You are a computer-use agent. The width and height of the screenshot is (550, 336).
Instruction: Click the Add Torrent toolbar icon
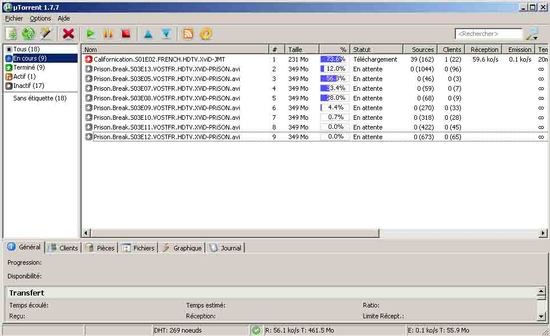pos(11,34)
